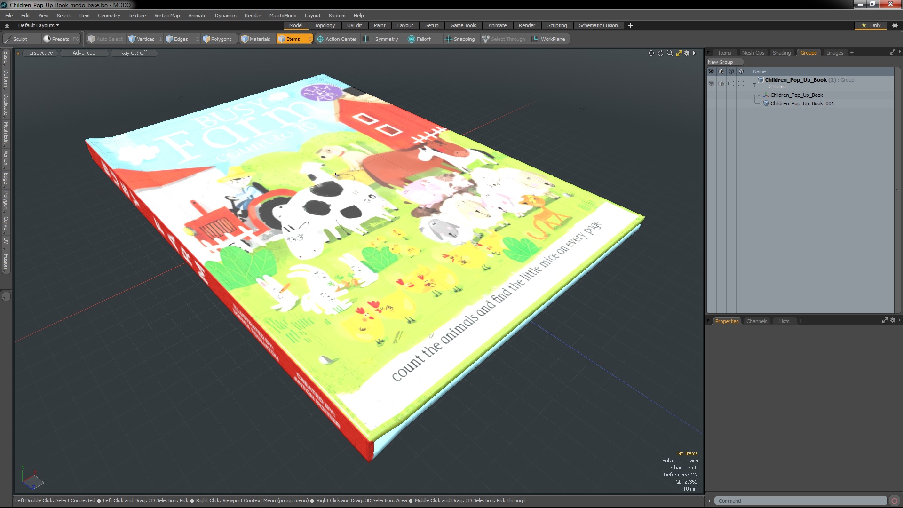Click the axis locator icon of Children_Pop_Up_Book item

(x=766, y=95)
